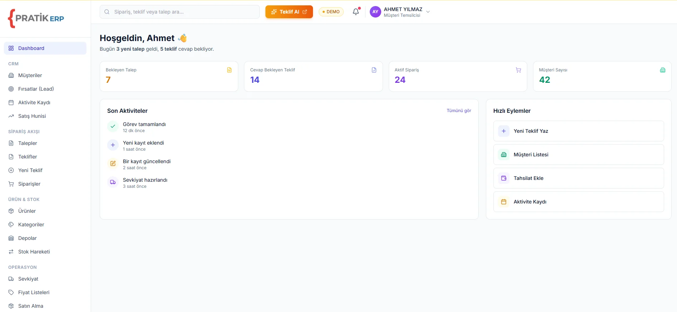
Task: Click the Dashboard grid icon in sidebar
Action: click(x=11, y=48)
